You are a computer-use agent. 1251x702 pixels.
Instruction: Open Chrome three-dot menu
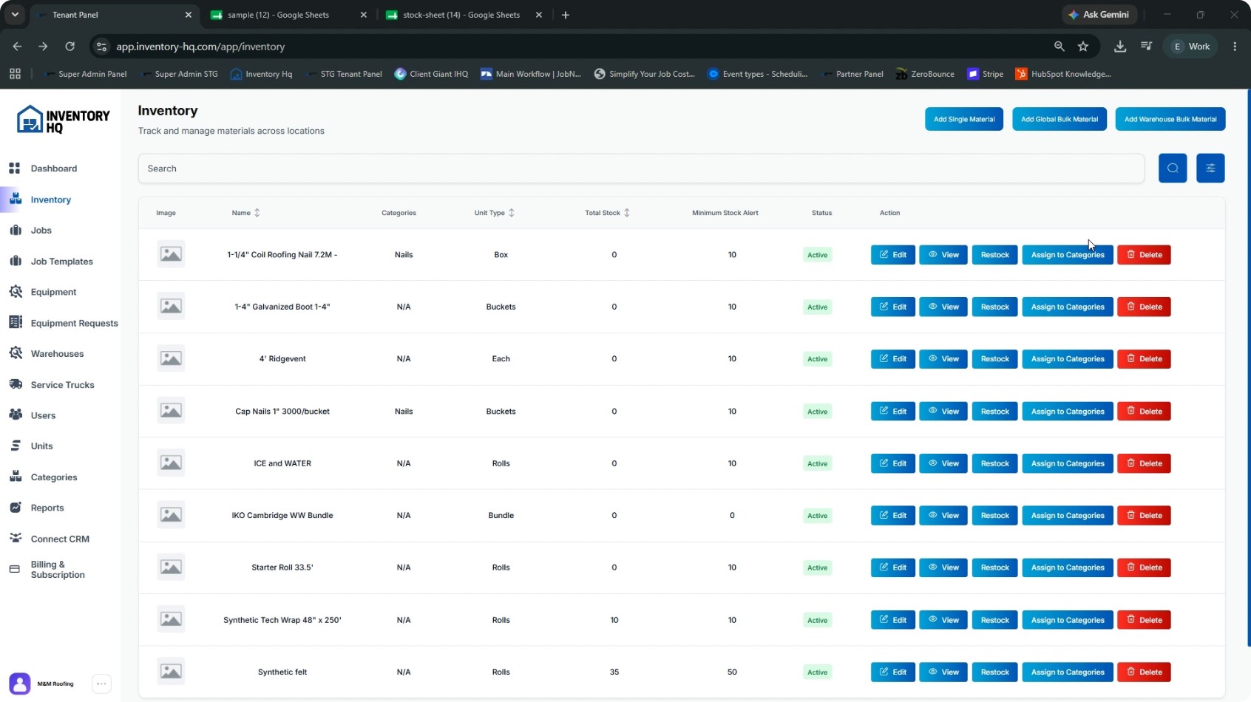tap(1235, 46)
